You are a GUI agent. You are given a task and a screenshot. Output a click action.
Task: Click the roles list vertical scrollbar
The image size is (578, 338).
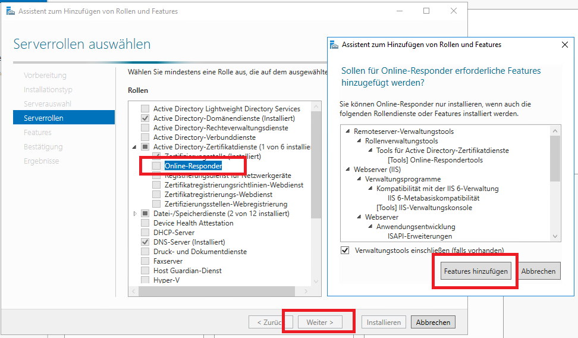316,179
